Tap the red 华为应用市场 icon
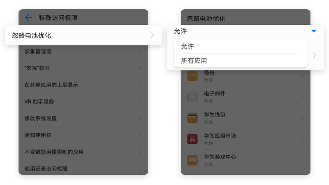 click(192, 139)
